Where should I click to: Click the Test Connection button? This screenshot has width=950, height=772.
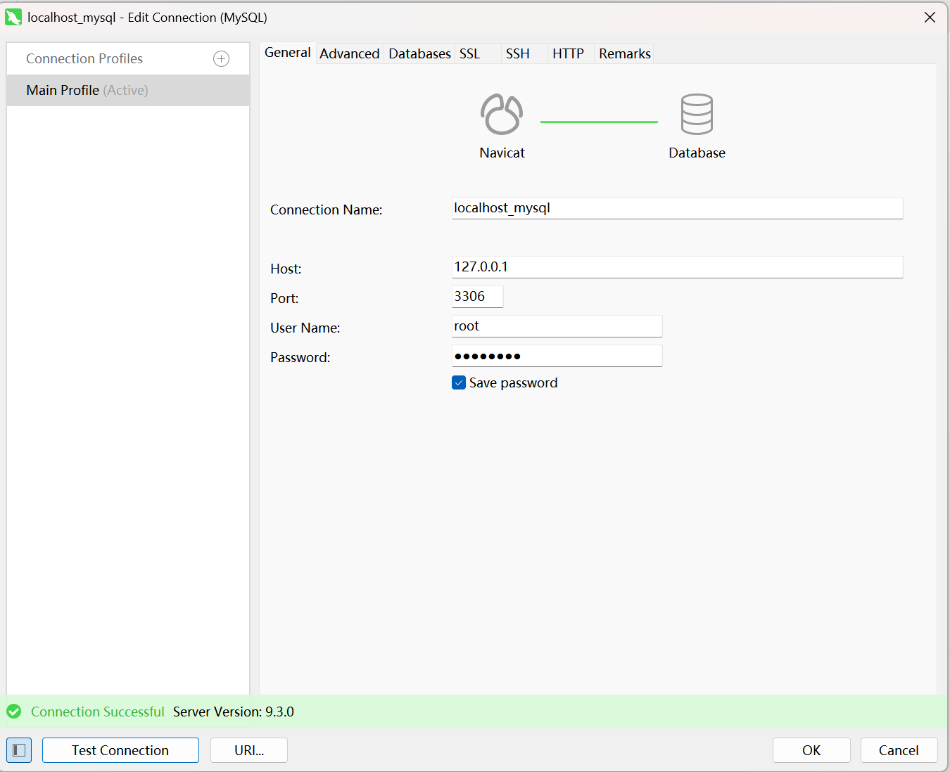[120, 750]
